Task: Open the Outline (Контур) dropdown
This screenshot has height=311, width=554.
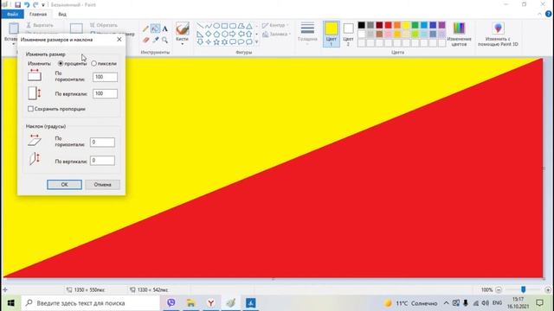Action: pos(275,25)
